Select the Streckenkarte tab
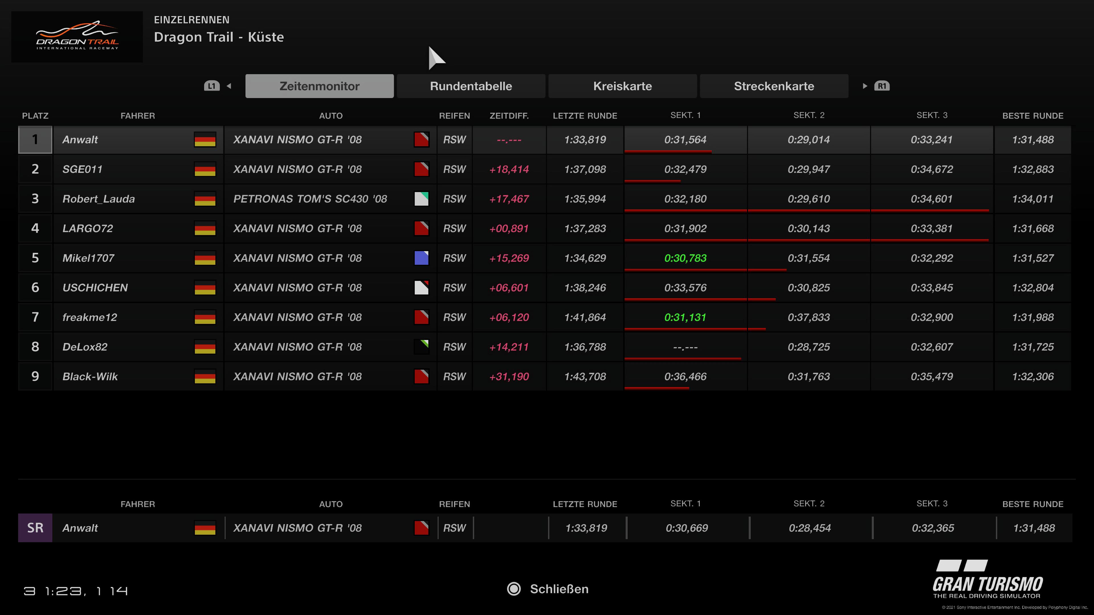 774,86
